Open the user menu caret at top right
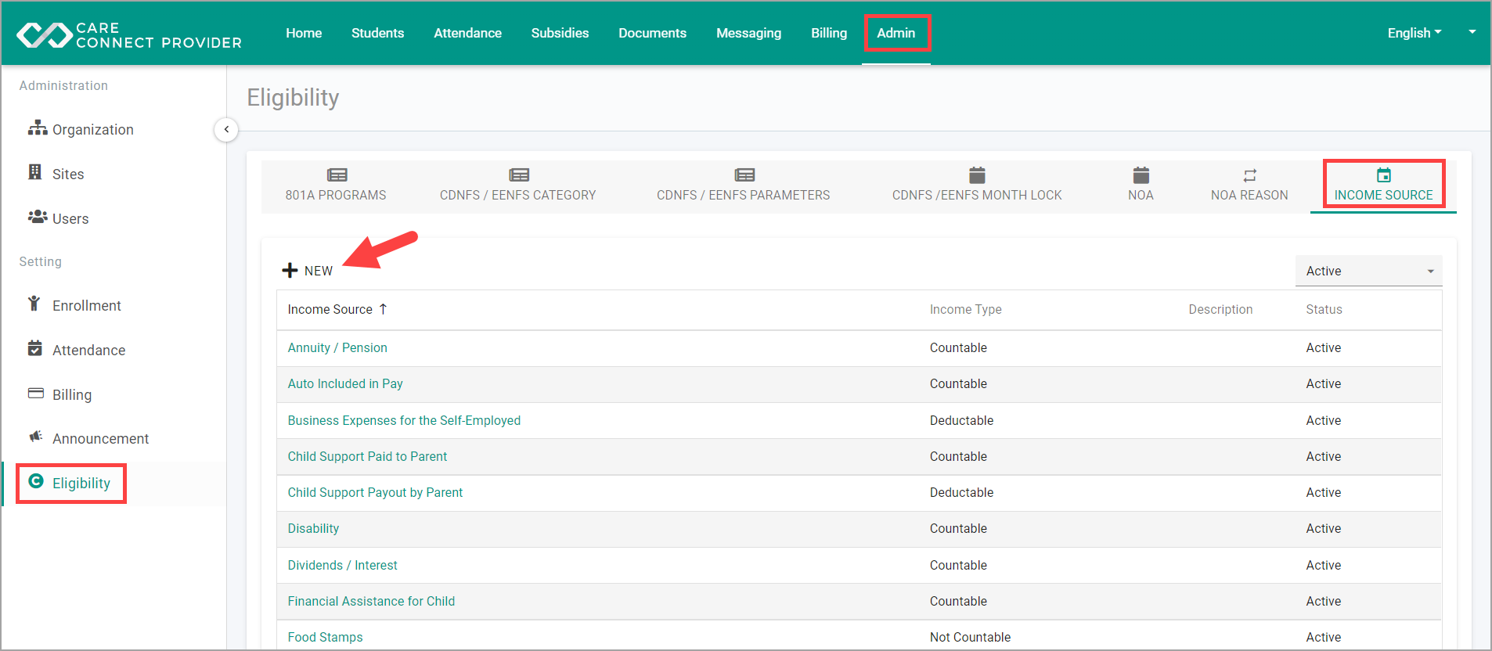This screenshot has height=651, width=1492. click(1472, 32)
